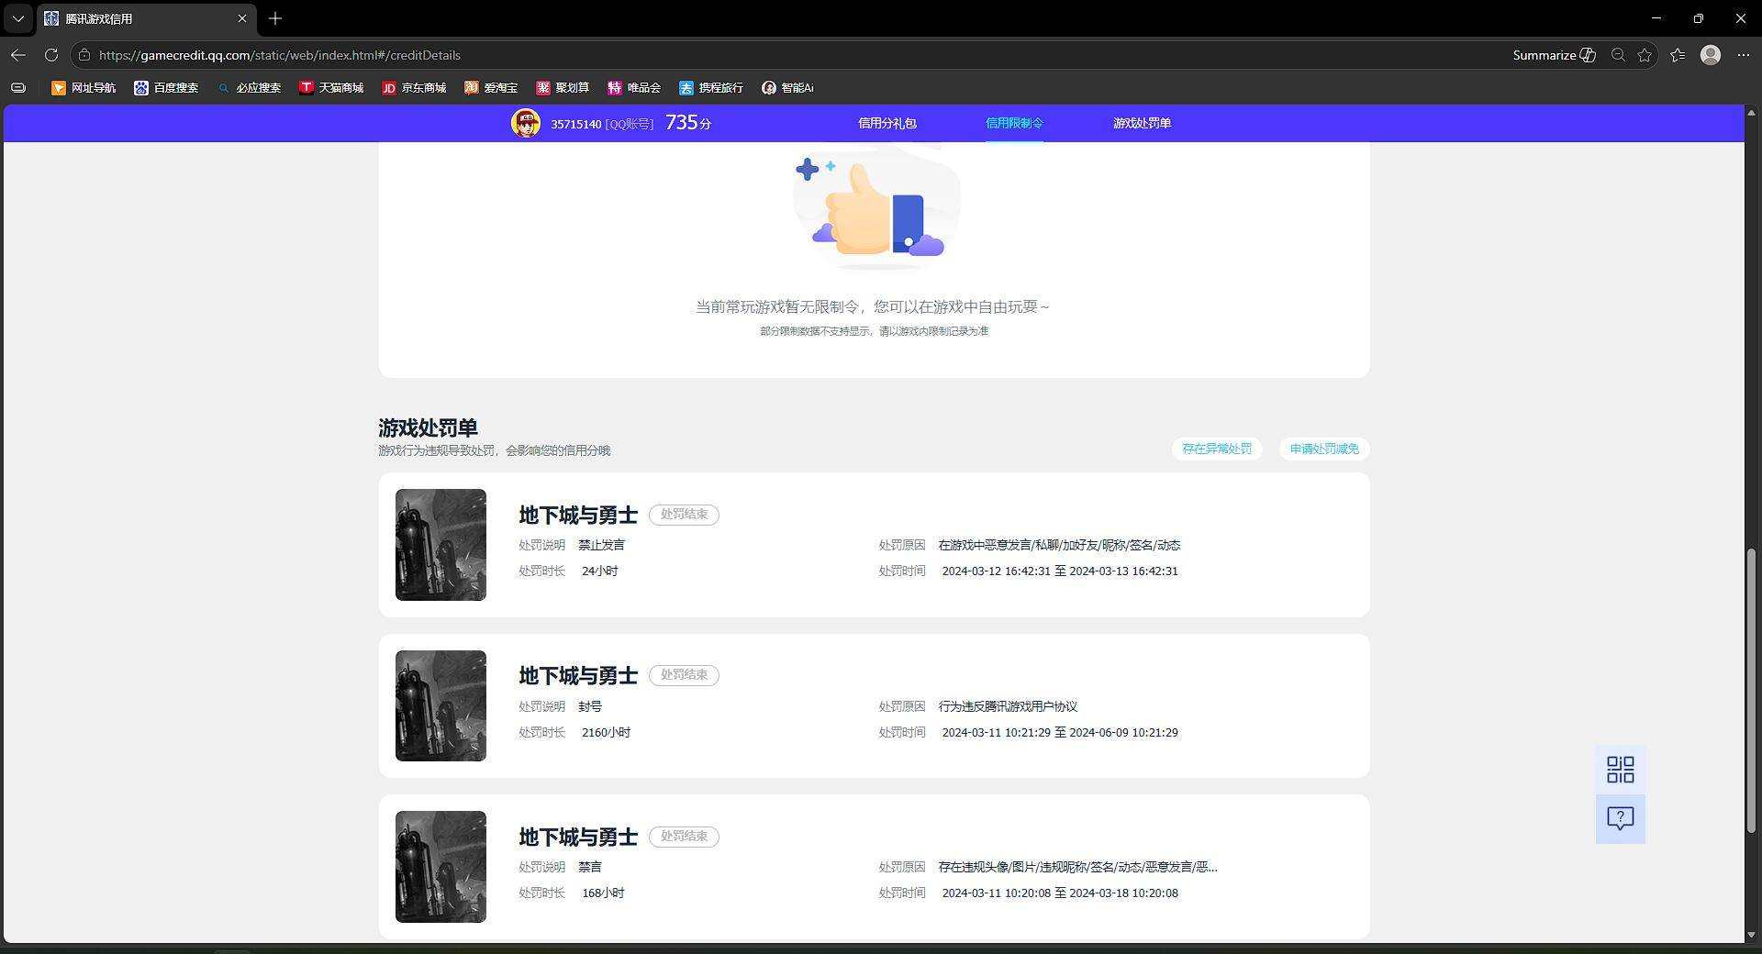Click the truncated reason 存在违规头像/图片
The height and width of the screenshot is (954, 1762).
click(x=1077, y=867)
